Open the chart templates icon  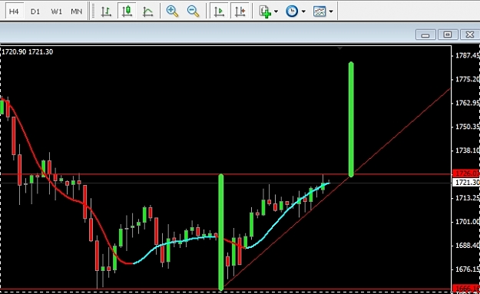click(319, 12)
